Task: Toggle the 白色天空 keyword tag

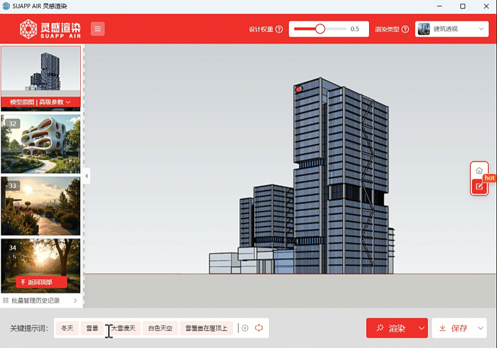Action: tap(160, 328)
